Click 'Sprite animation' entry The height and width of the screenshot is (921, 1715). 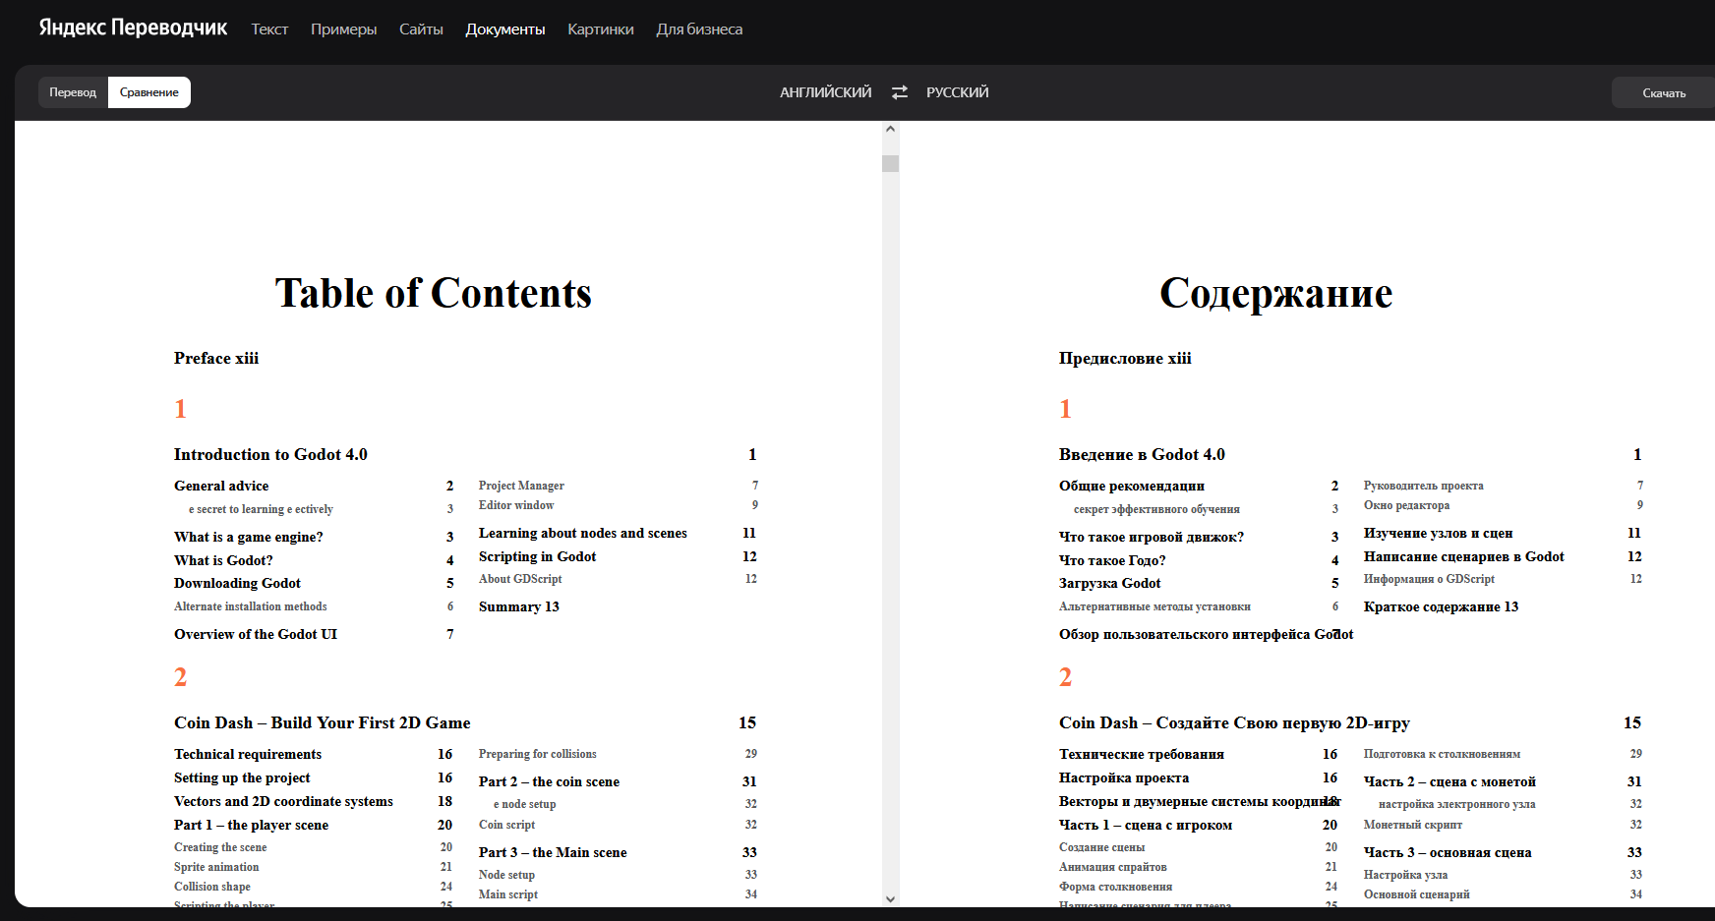click(x=216, y=867)
